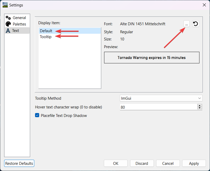This screenshot has height=171, width=210.
Task: Click the Palettes paint palette icon
Action: coord(8,24)
